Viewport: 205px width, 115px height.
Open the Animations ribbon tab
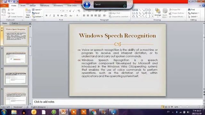point(58,6)
